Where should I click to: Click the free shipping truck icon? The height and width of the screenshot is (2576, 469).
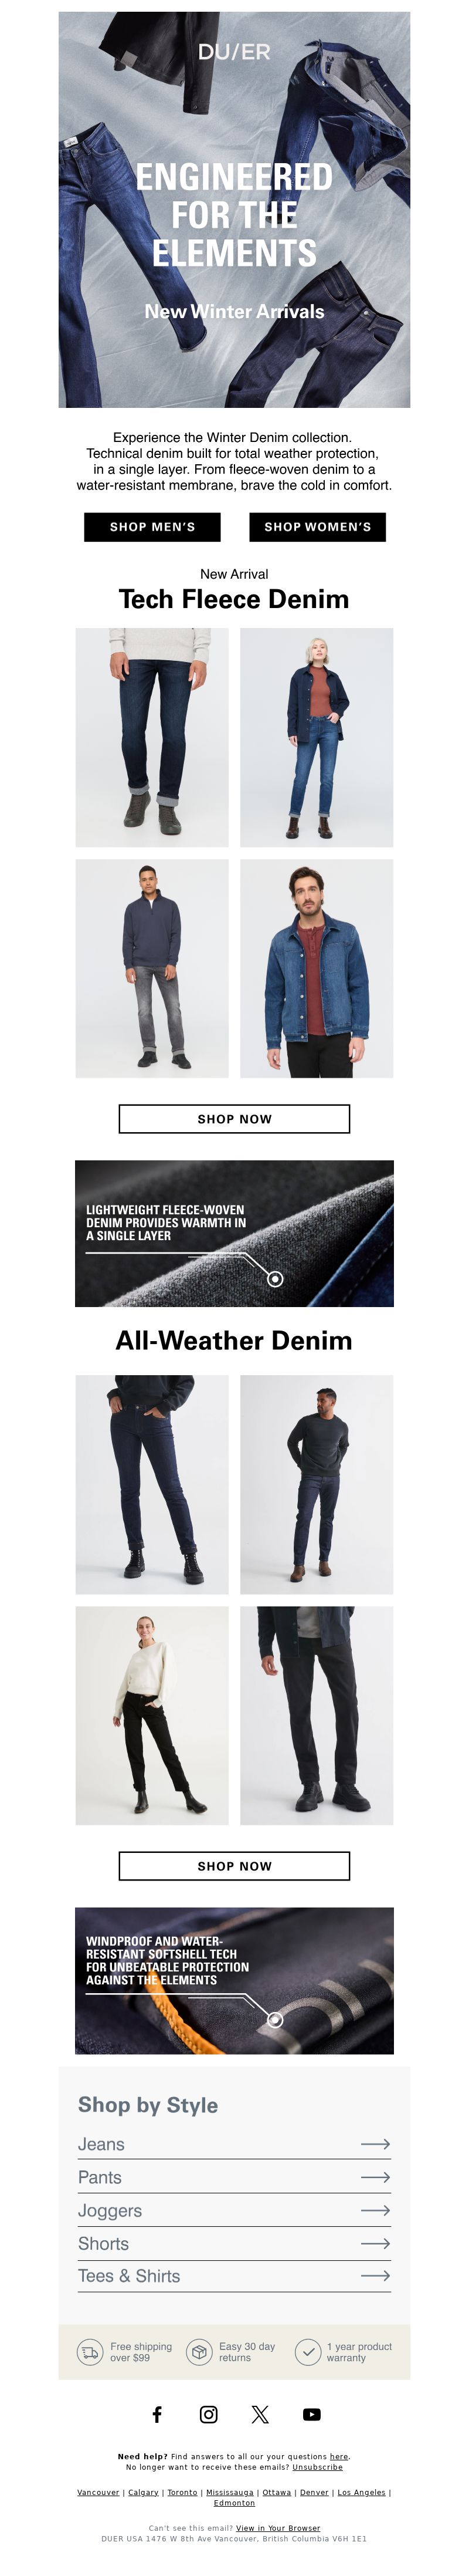click(91, 2352)
